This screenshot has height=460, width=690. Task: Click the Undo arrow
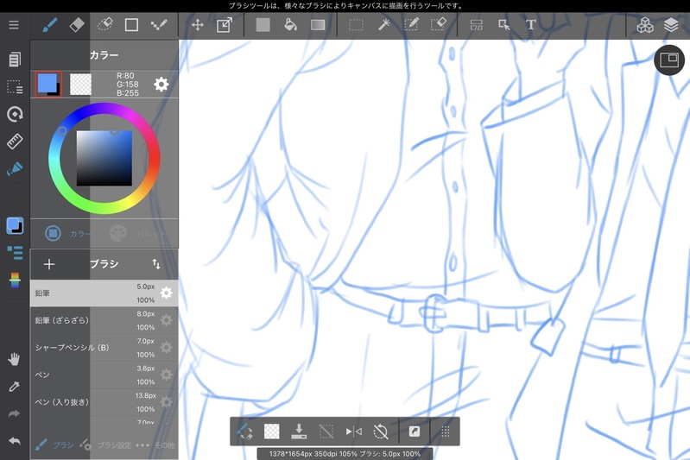click(x=14, y=441)
